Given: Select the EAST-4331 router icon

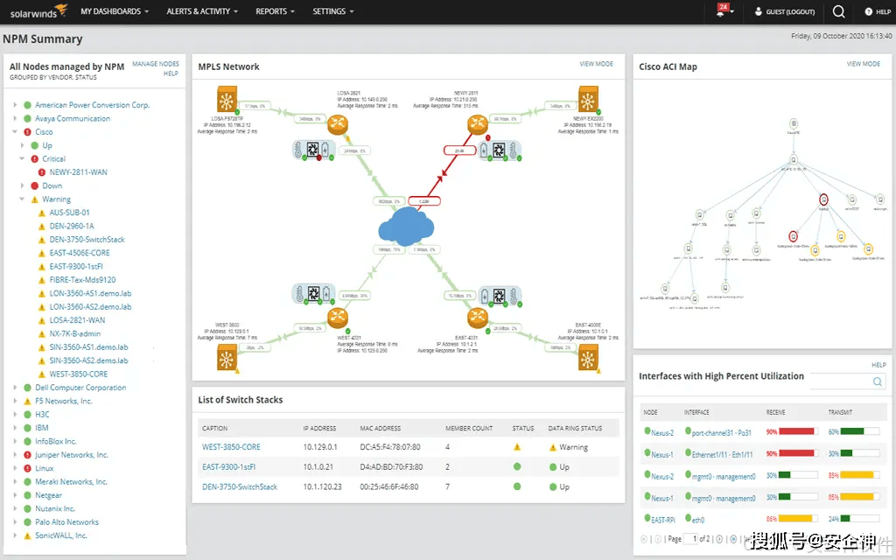Looking at the screenshot, I should 477,318.
